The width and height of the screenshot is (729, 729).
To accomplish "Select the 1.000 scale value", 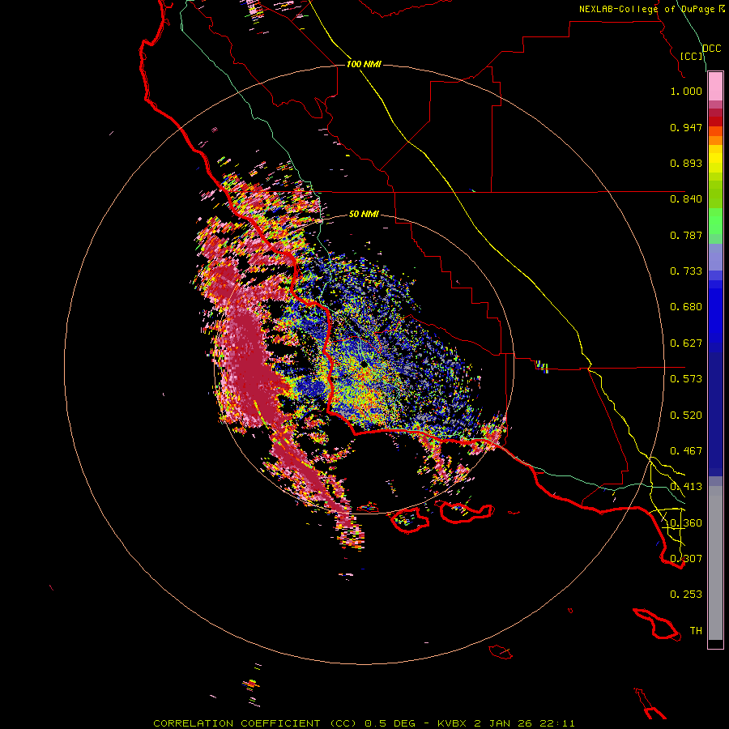I will click(686, 92).
